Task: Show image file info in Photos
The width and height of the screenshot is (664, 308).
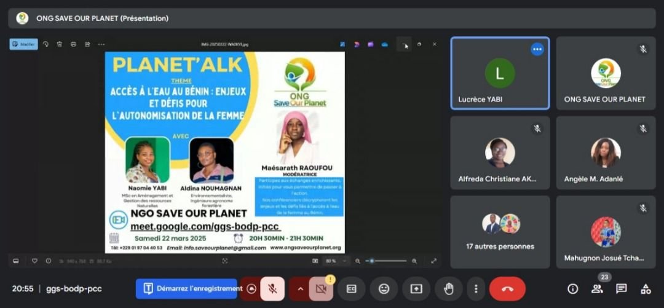Action: click(49, 261)
